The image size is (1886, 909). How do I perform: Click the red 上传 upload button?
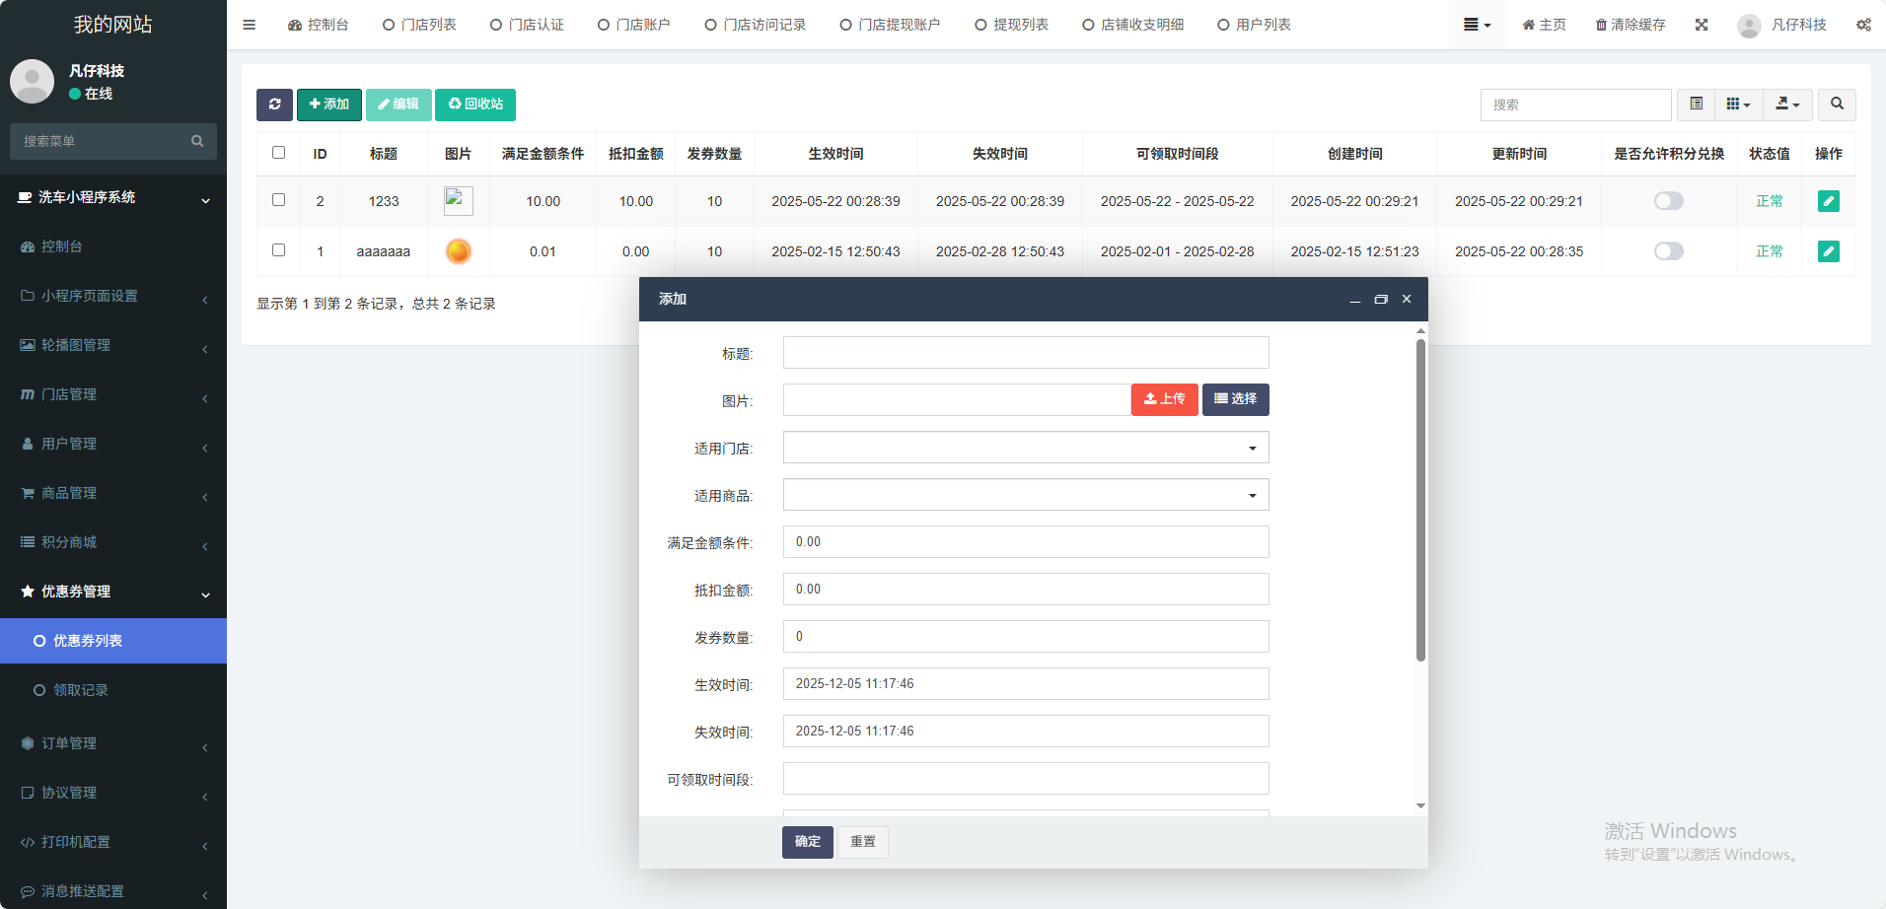pyautogui.click(x=1164, y=399)
